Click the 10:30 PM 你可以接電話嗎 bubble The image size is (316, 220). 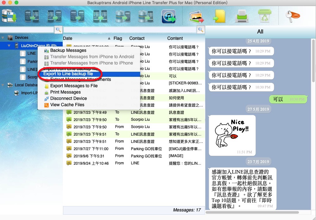(x=241, y=87)
